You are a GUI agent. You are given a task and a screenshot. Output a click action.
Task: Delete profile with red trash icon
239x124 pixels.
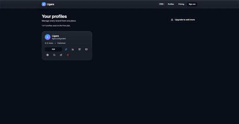pos(68,55)
